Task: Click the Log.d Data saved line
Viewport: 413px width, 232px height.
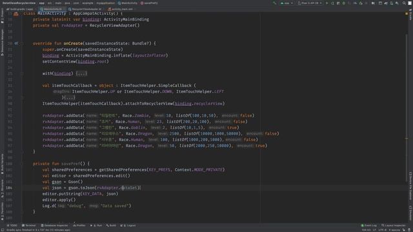Action: tap(86, 206)
